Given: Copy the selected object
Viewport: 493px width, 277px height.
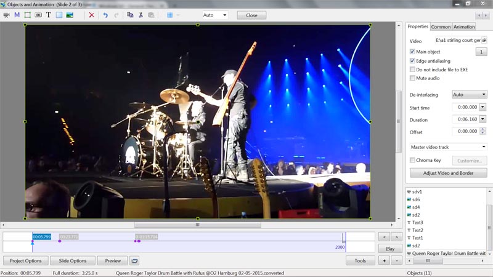Looking at the screenshot, I should pyautogui.click(x=130, y=15).
